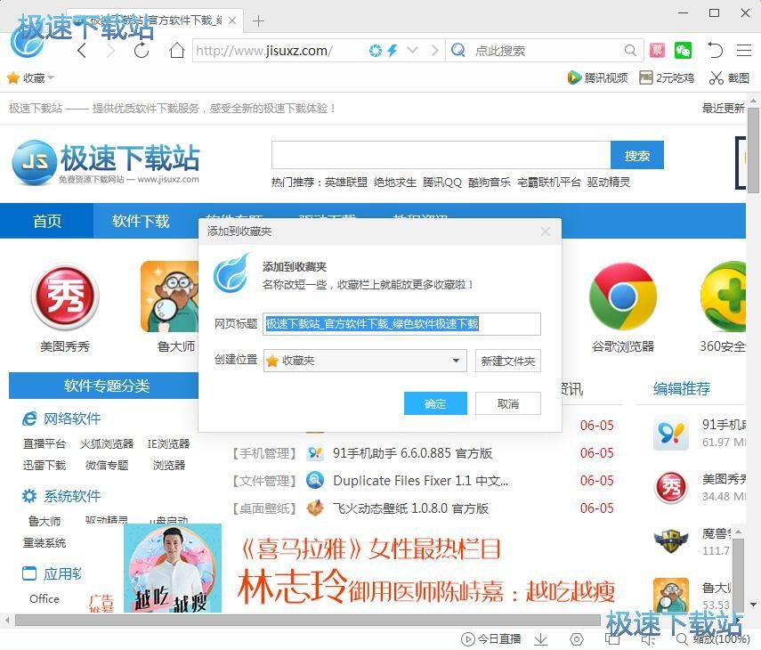Image resolution: width=761 pixels, height=650 pixels.
Task: Open the 鲁大师 app icon
Action: click(x=169, y=297)
